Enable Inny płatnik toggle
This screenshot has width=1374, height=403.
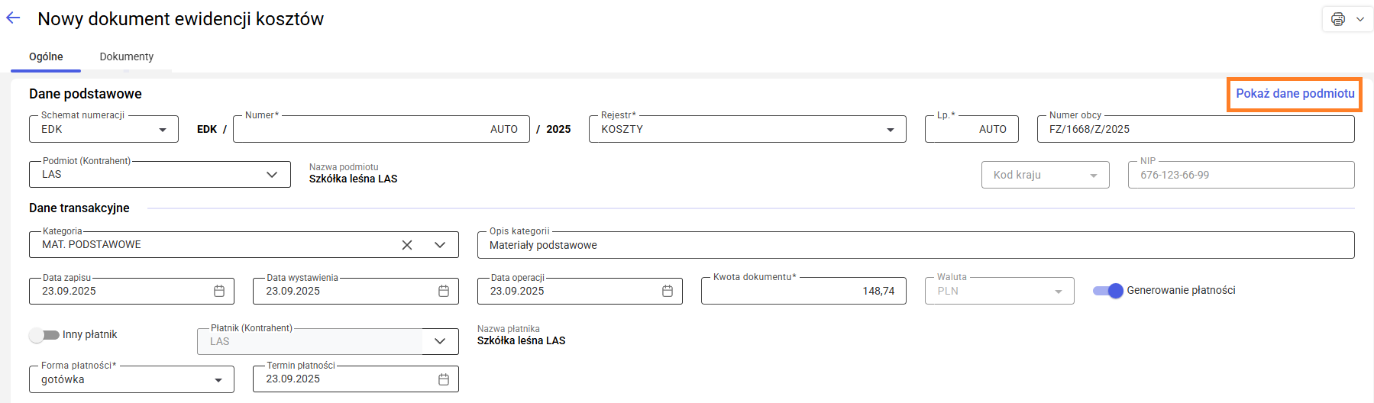pos(44,335)
